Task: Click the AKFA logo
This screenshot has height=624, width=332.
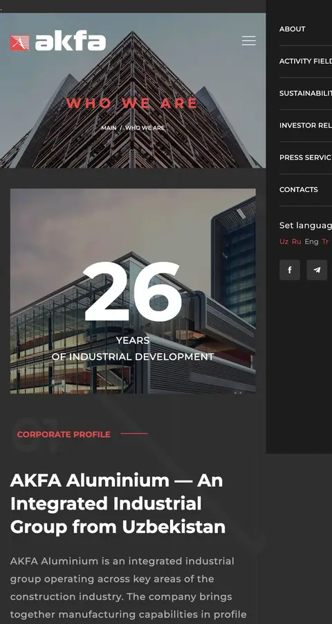Action: [x=58, y=42]
